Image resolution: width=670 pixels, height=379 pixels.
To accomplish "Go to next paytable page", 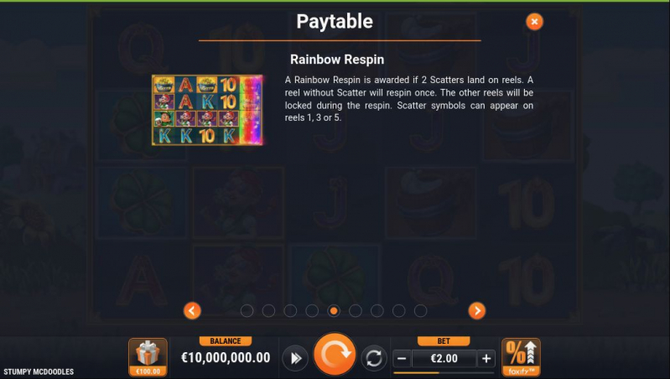I will pos(477,310).
